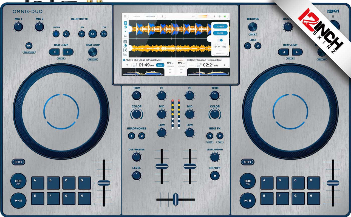The height and width of the screenshot is (217, 351).
Task: Switch to the WAVEFORM tab on screen
Action: coord(151,16)
